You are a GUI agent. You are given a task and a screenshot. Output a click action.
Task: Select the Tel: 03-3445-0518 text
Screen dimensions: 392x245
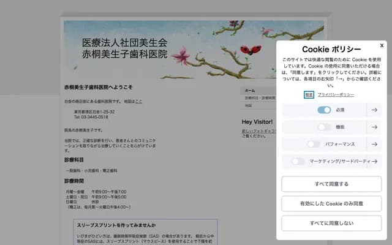coord(91,117)
